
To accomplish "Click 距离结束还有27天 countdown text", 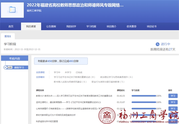I will (x=163, y=50).
